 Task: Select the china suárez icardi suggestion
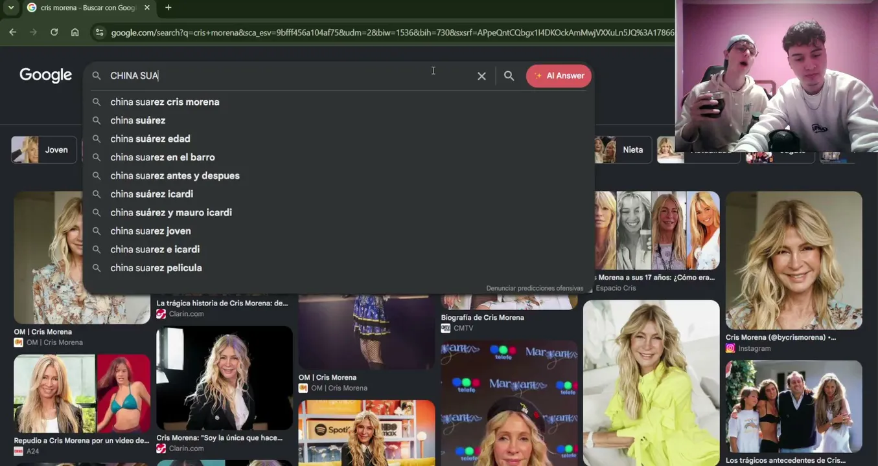click(338, 194)
